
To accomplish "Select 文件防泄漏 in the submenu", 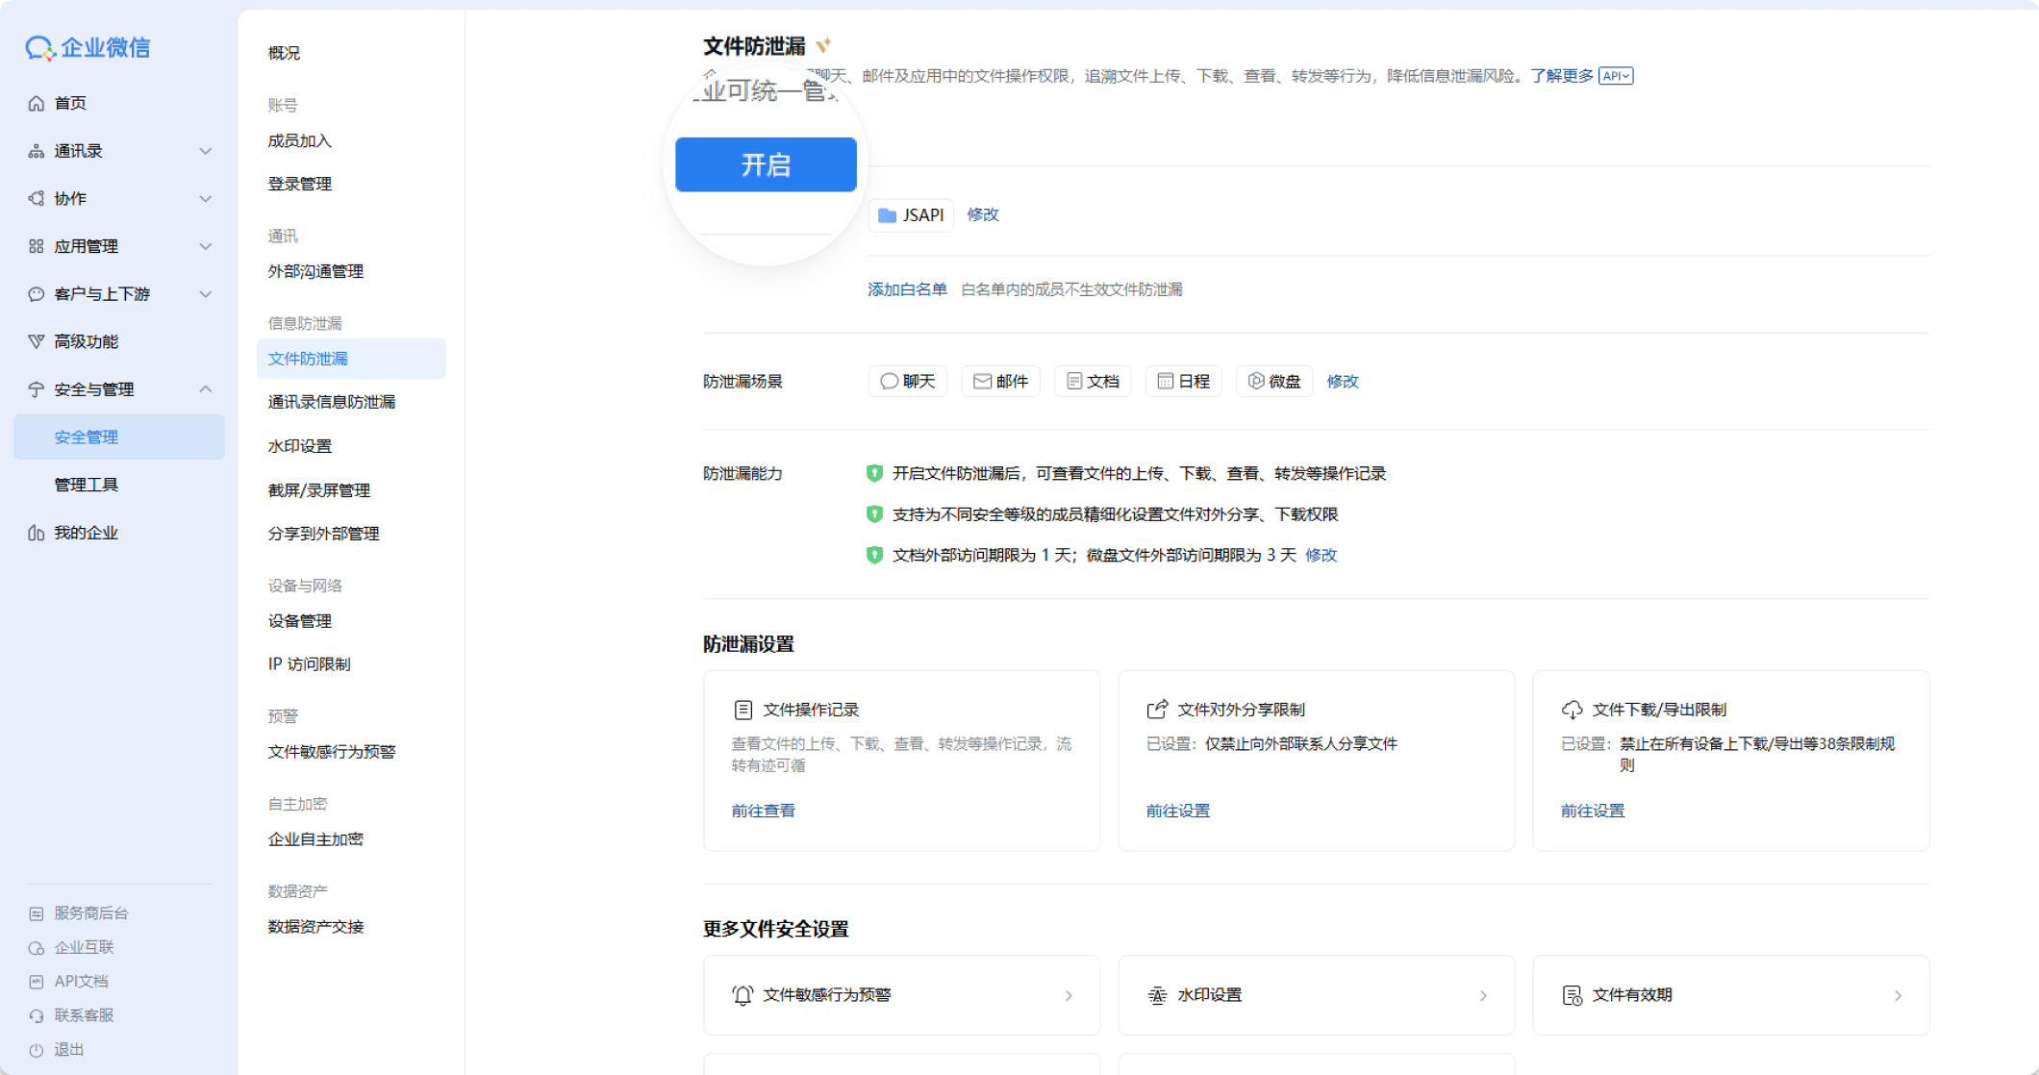I will [351, 359].
